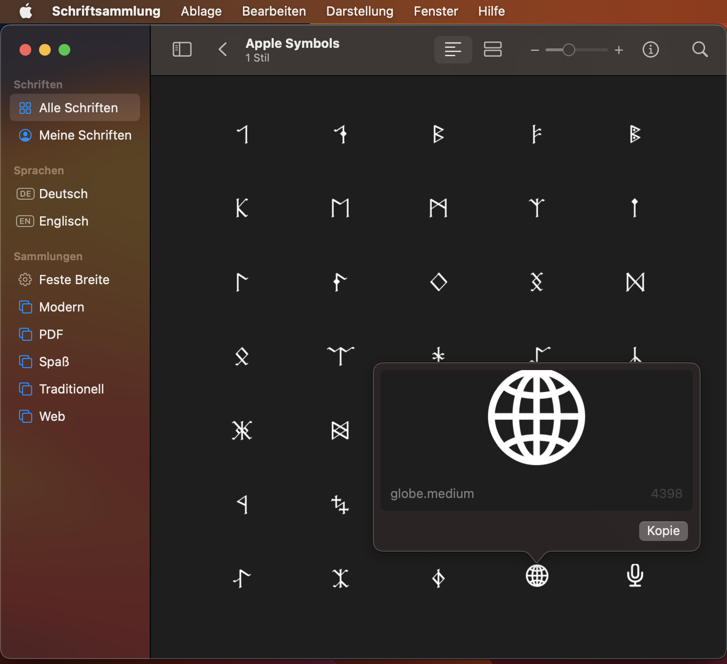Click the Feste Breite collection gear icon
This screenshot has width=727, height=664.
[x=25, y=279]
